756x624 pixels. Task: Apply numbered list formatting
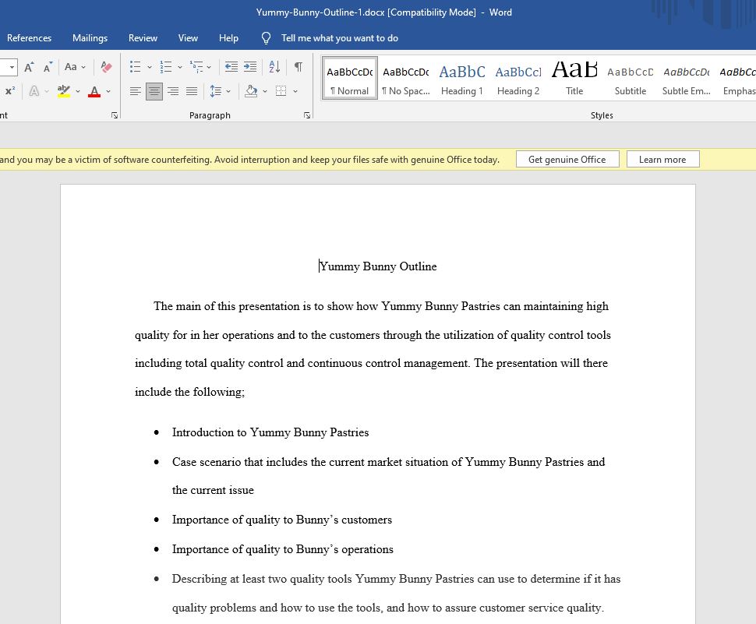point(166,67)
